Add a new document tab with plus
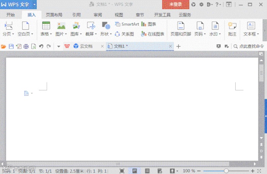 click(178, 46)
